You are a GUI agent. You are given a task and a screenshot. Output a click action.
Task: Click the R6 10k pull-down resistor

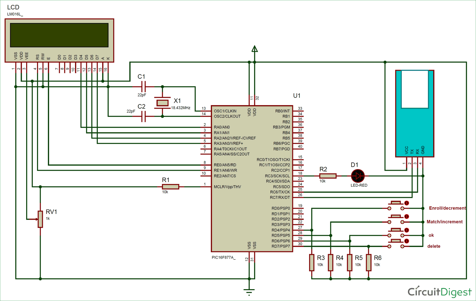(368, 263)
